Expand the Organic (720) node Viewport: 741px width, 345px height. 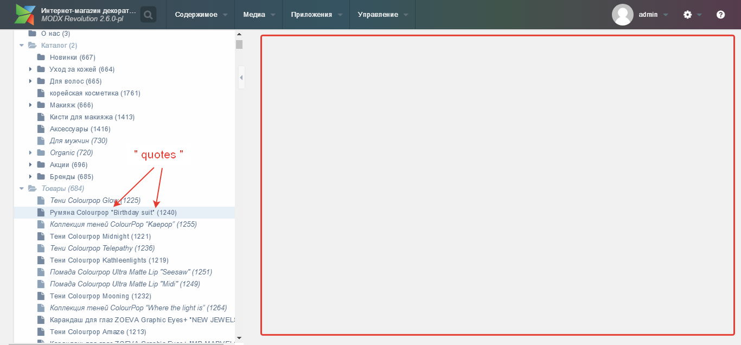click(x=31, y=152)
